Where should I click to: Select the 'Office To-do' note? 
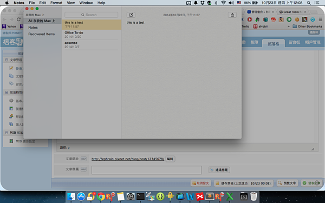(92, 35)
